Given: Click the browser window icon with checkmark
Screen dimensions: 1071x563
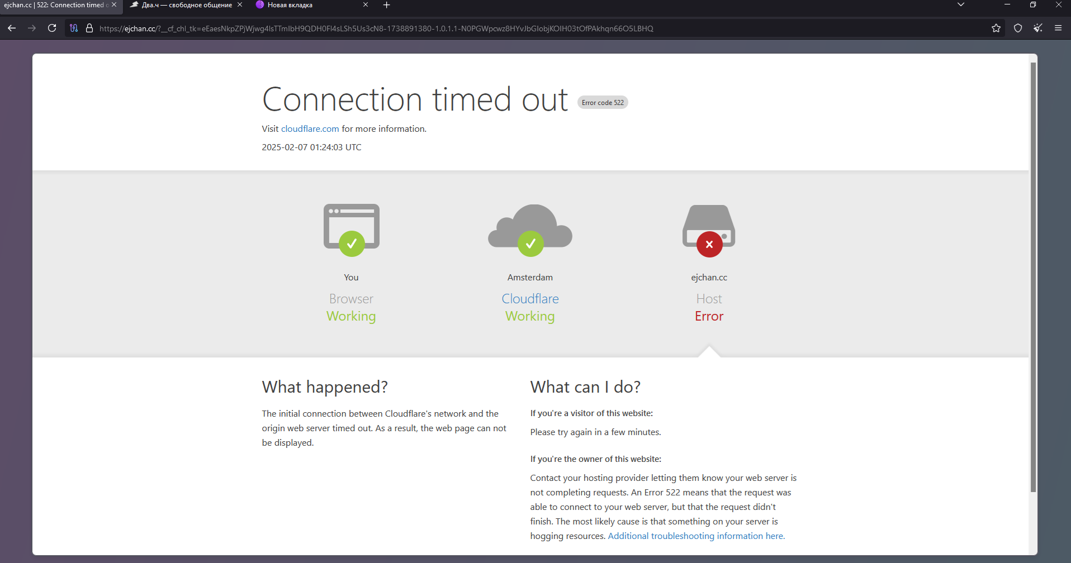Looking at the screenshot, I should click(x=352, y=230).
